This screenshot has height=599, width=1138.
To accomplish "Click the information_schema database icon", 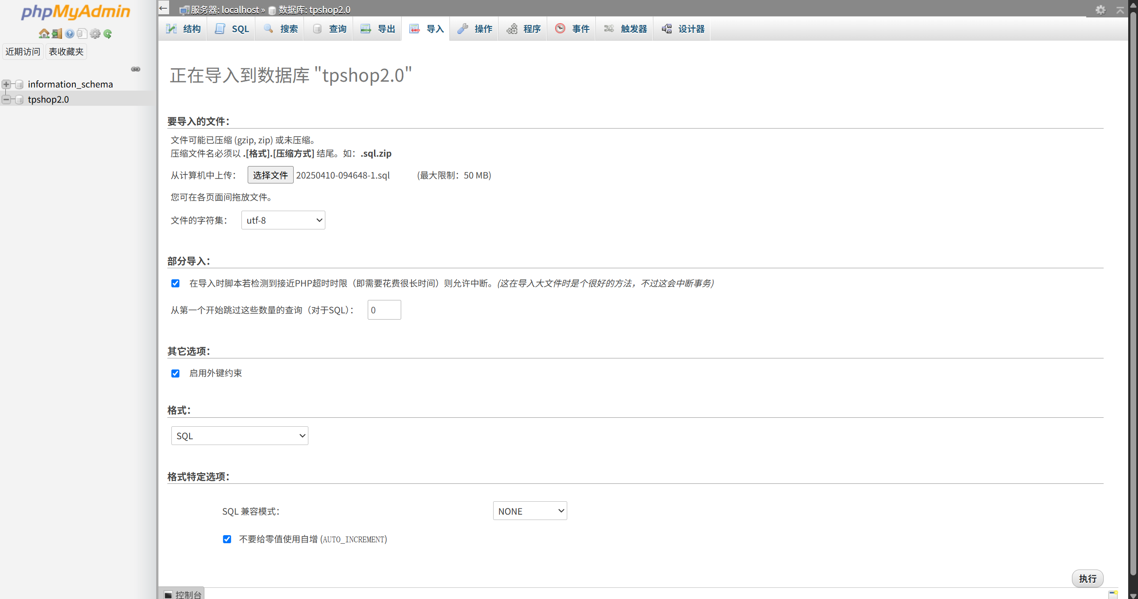I will click(19, 84).
